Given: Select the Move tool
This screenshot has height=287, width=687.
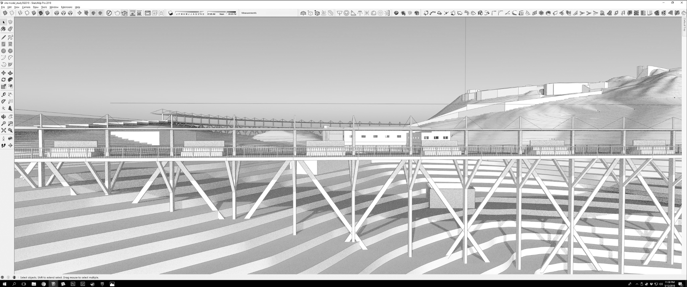Looking at the screenshot, I should click(x=4, y=73).
